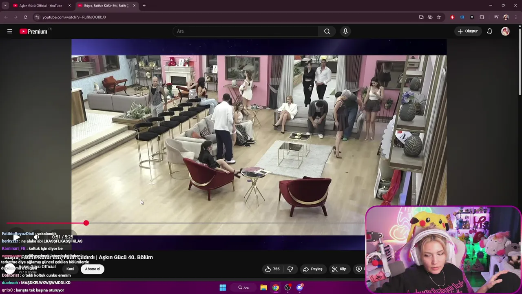Image resolution: width=522 pixels, height=294 pixels.
Task: Play the video with the play button
Action: coord(16,237)
